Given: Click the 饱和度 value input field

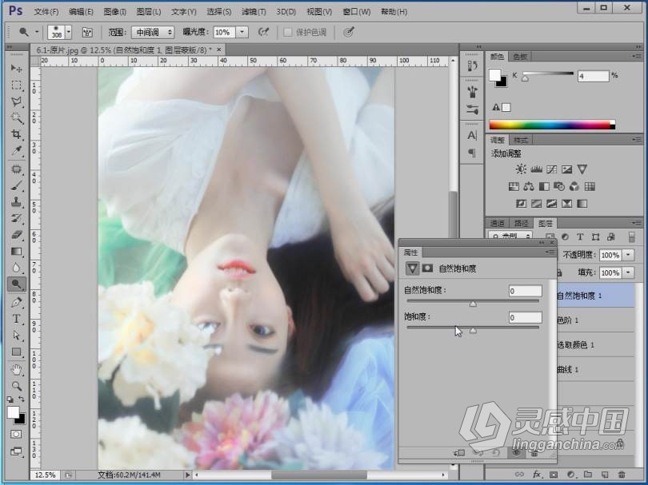Looking at the screenshot, I should [x=526, y=317].
